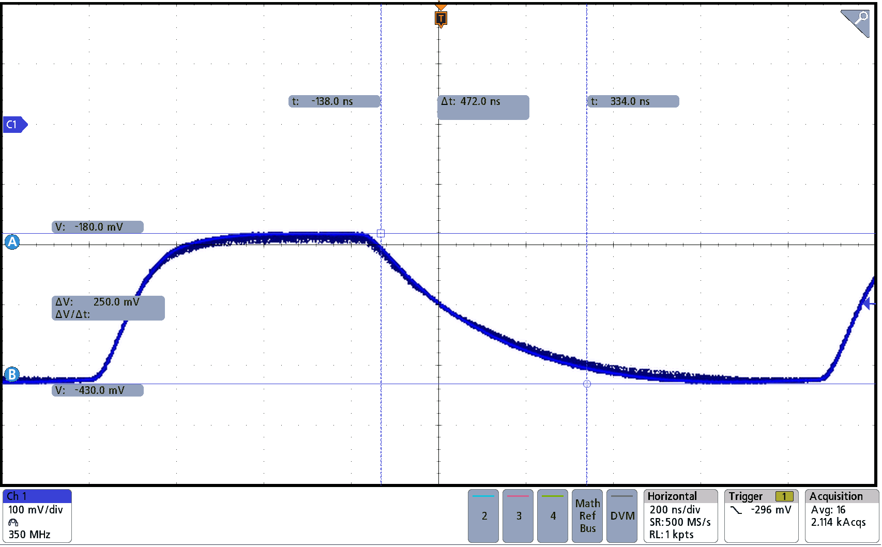Click square cursor marker on waveform plateau
This screenshot has height=547, width=882.
pos(381,234)
